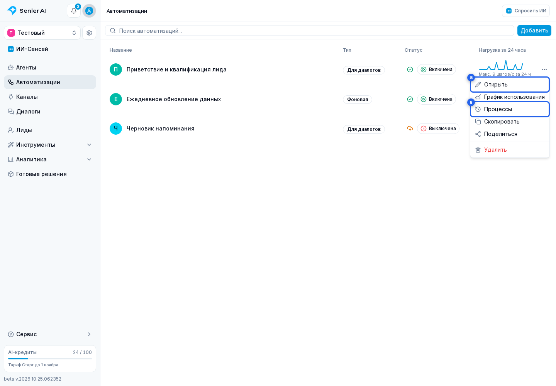The image size is (556, 386).
Task: Click the load sparkline chart for Приветствие
Action: pyautogui.click(x=501, y=65)
